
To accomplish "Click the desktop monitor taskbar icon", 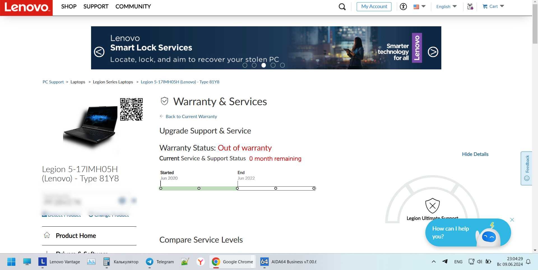I will click(27, 262).
